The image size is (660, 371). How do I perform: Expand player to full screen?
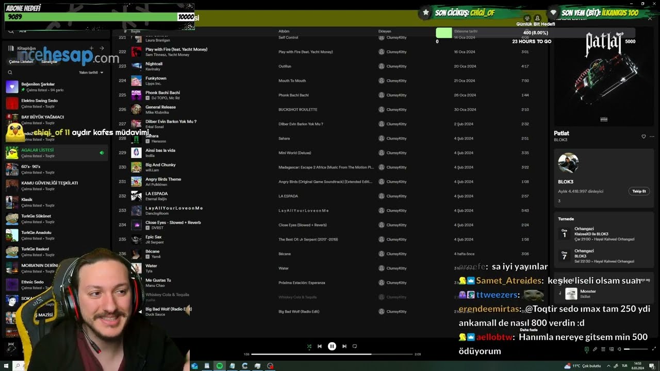pyautogui.click(x=653, y=349)
